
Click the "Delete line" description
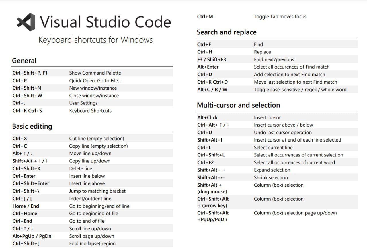point(81,168)
